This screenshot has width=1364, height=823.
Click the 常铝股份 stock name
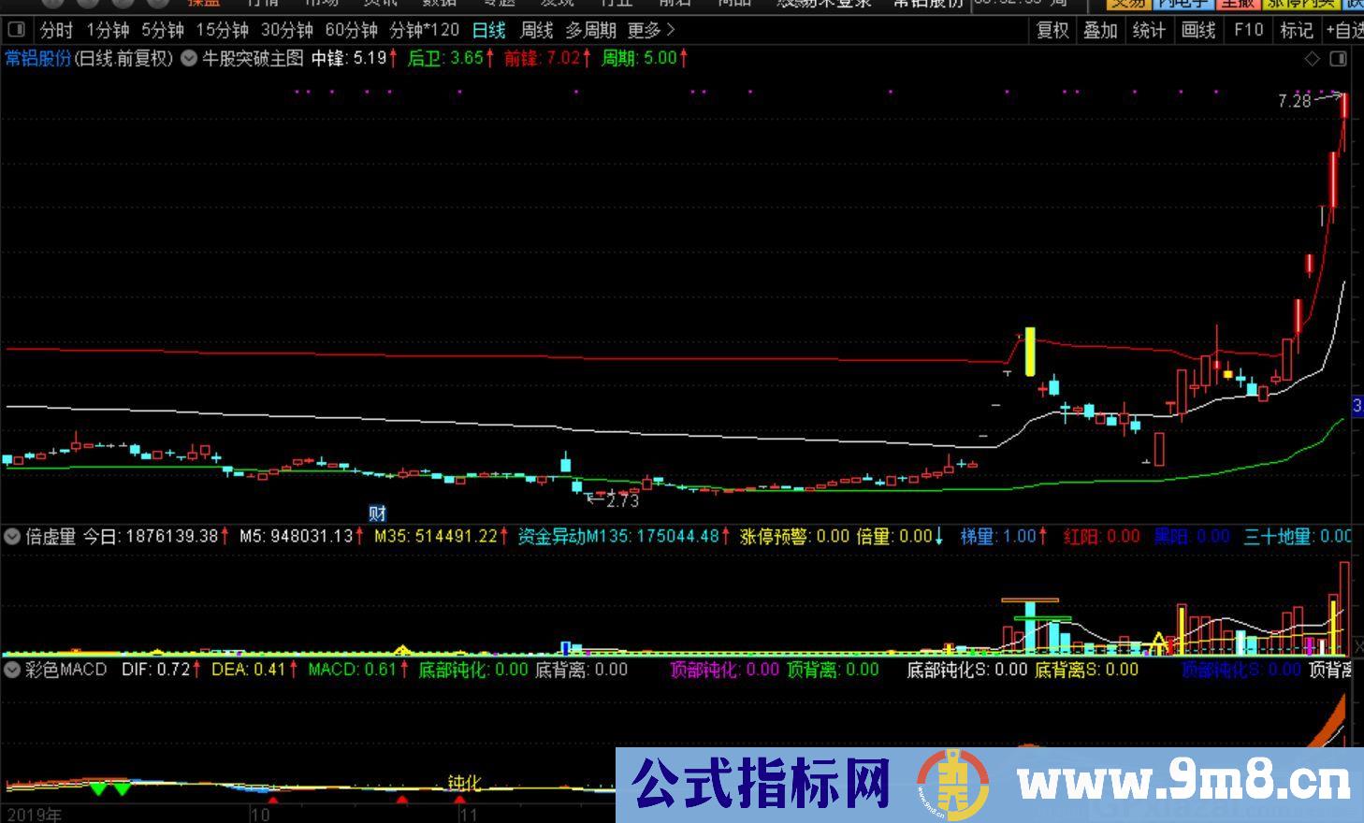(38, 58)
